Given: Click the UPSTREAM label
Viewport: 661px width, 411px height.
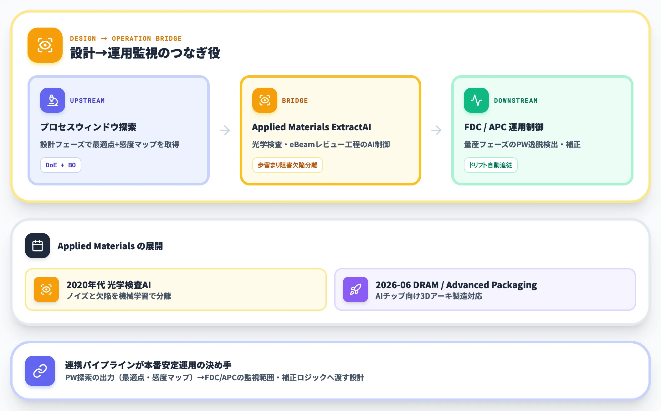Looking at the screenshot, I should [87, 101].
